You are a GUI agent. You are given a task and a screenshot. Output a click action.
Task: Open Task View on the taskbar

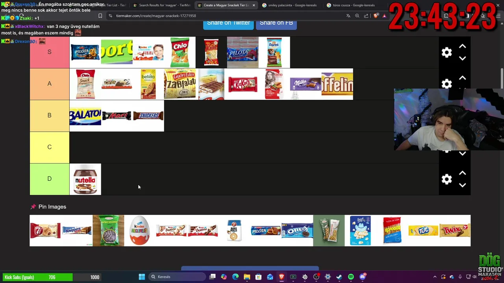pos(213,277)
